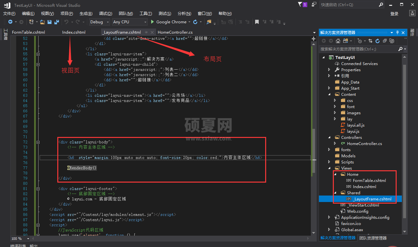Click the Save file toolbar icon
The height and width of the screenshot is (247, 418).
[x=50, y=22]
